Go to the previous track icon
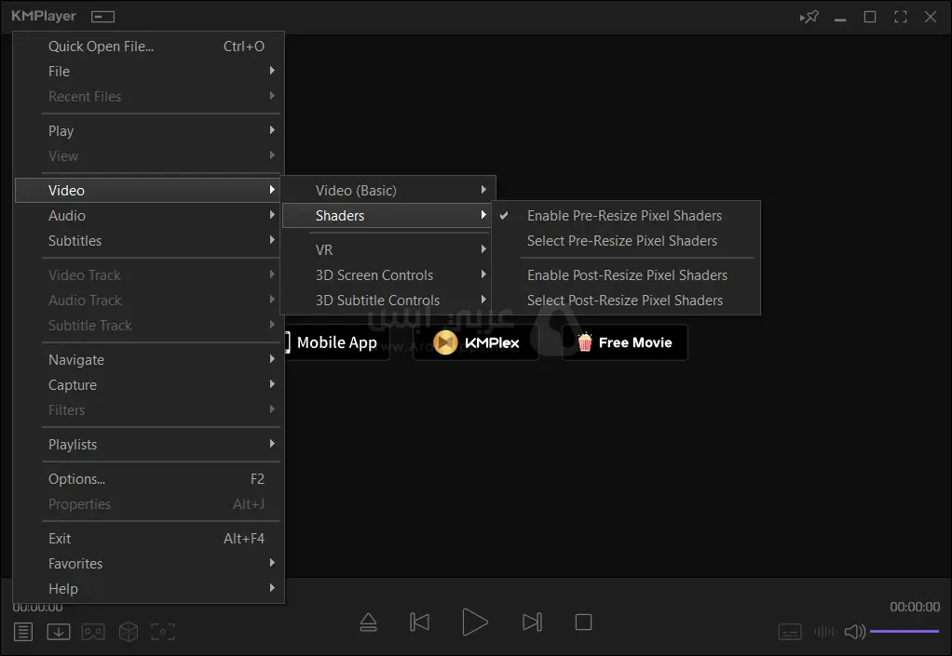 point(420,623)
